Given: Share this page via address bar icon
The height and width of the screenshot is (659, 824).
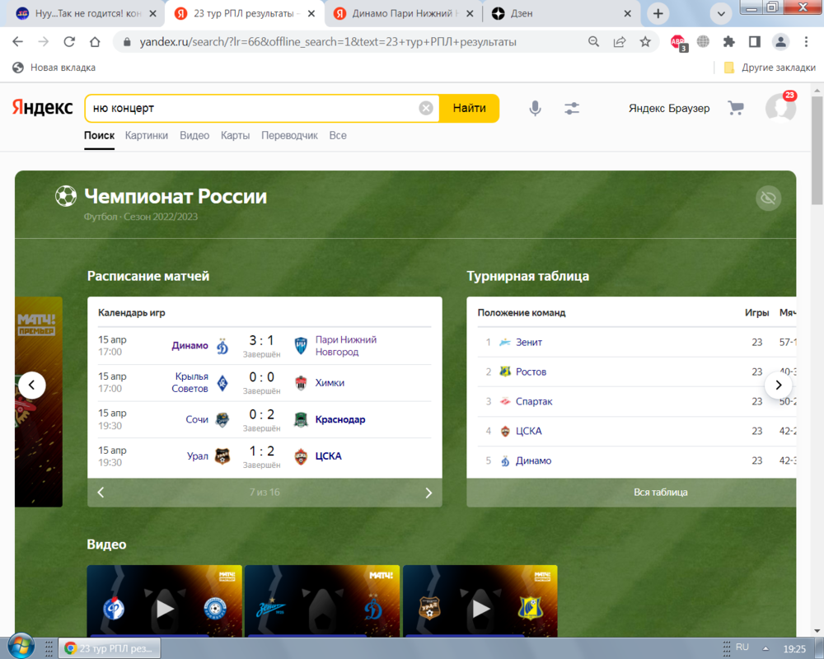Looking at the screenshot, I should point(620,42).
